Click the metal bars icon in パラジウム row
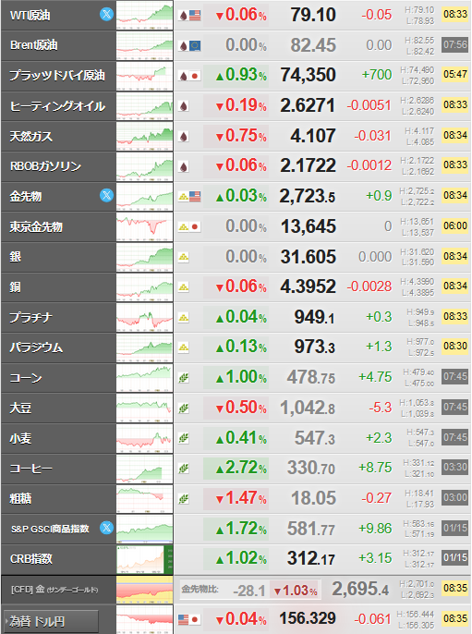Viewport: 472px width, 634px height. [184, 347]
